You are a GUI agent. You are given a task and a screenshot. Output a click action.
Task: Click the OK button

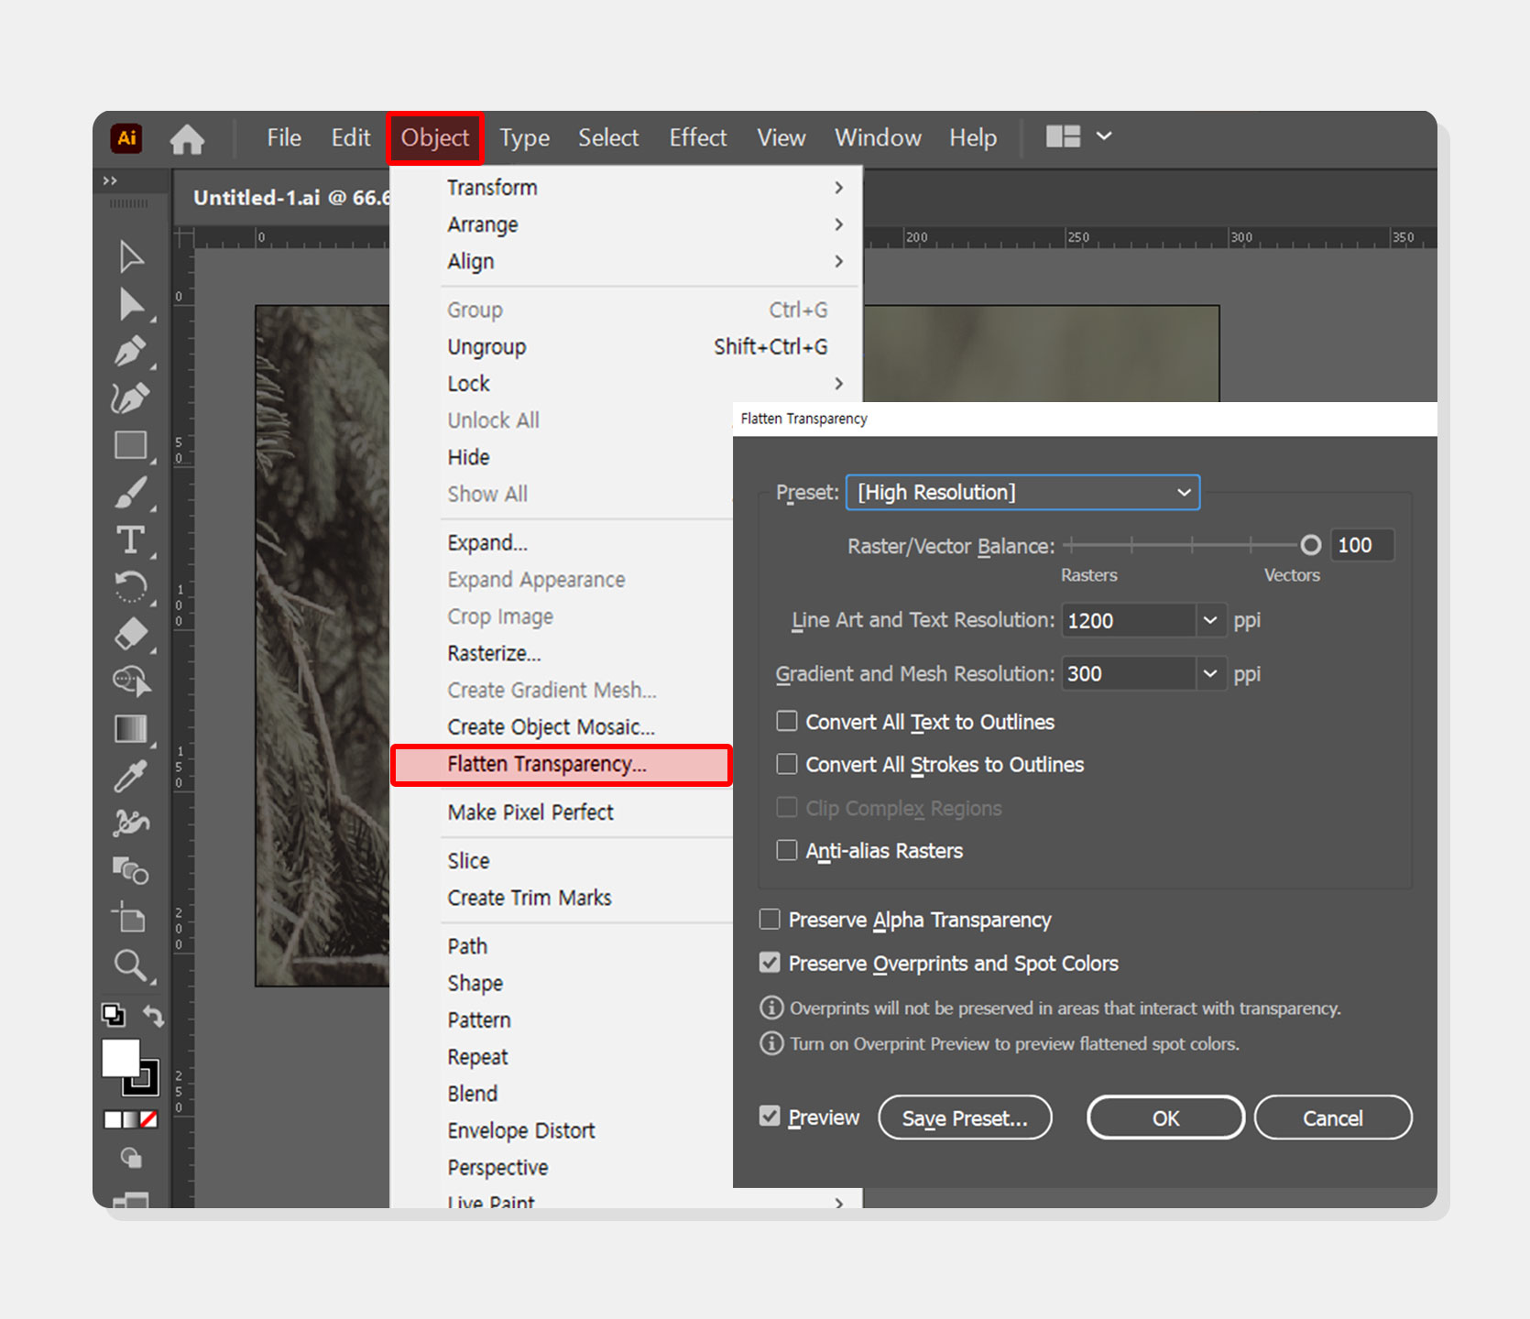1165,1117
